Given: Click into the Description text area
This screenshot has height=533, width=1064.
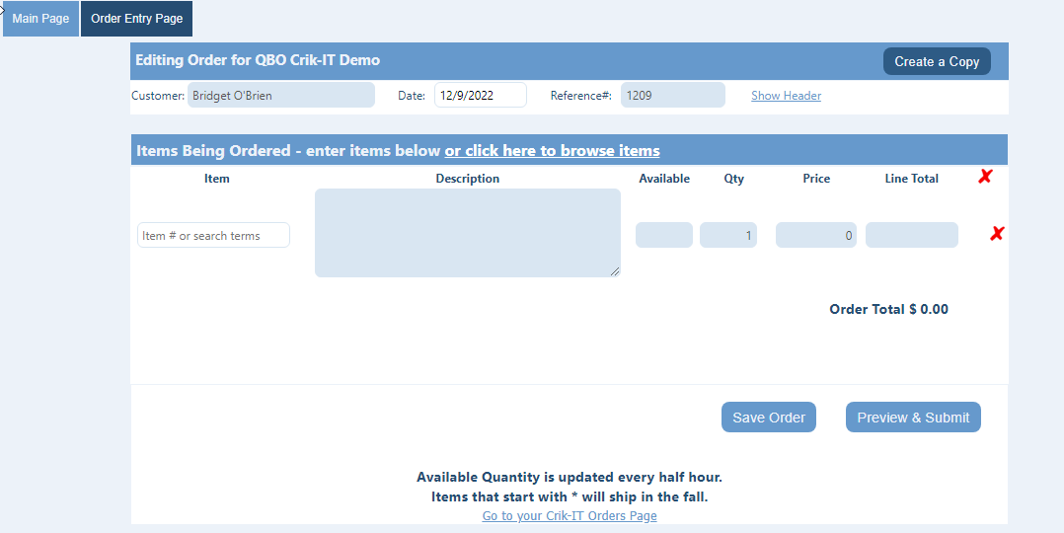Looking at the screenshot, I should 467,233.
